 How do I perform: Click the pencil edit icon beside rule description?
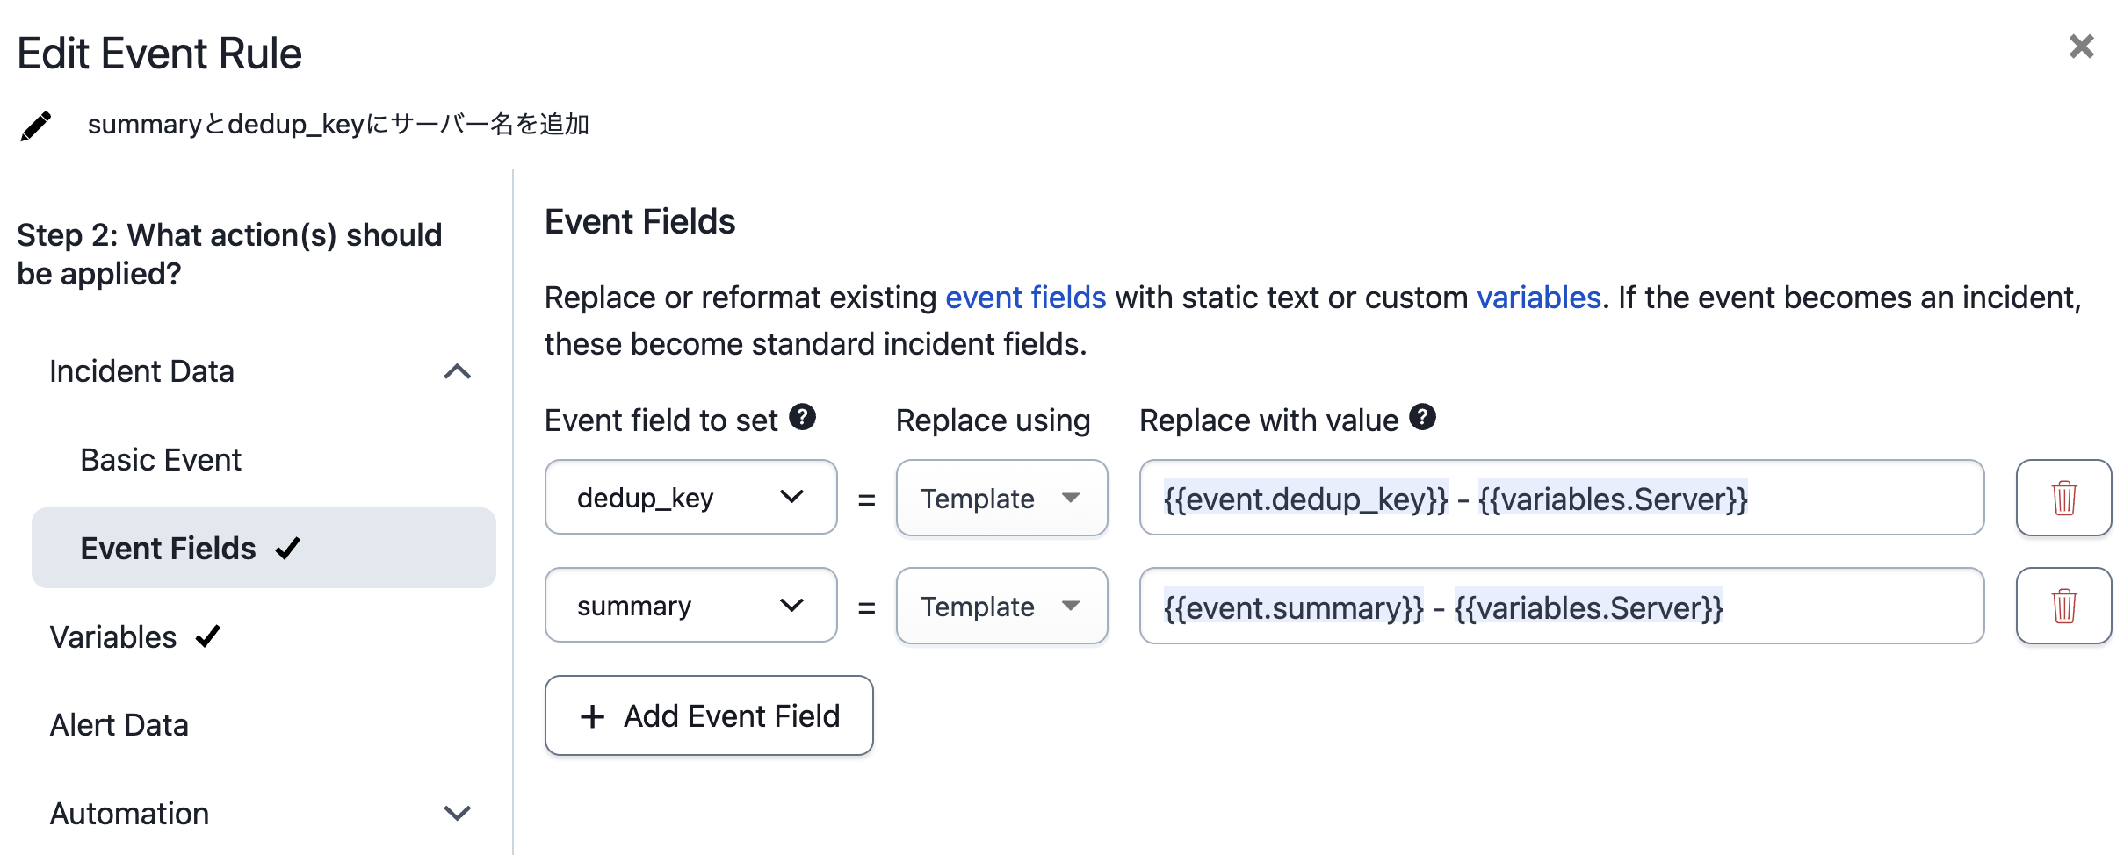pos(35,124)
